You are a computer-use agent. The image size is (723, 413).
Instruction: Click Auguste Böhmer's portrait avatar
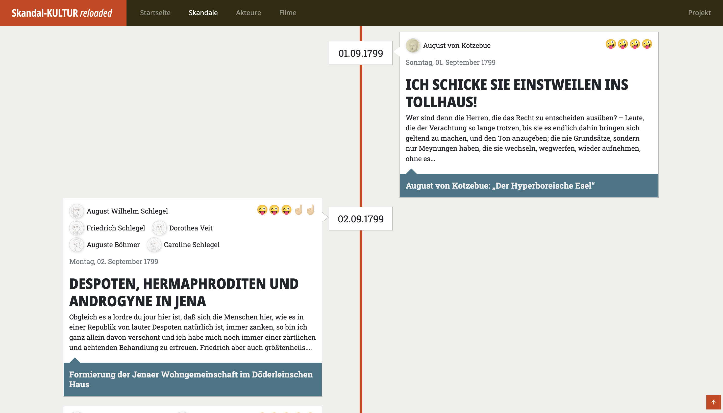coord(77,245)
